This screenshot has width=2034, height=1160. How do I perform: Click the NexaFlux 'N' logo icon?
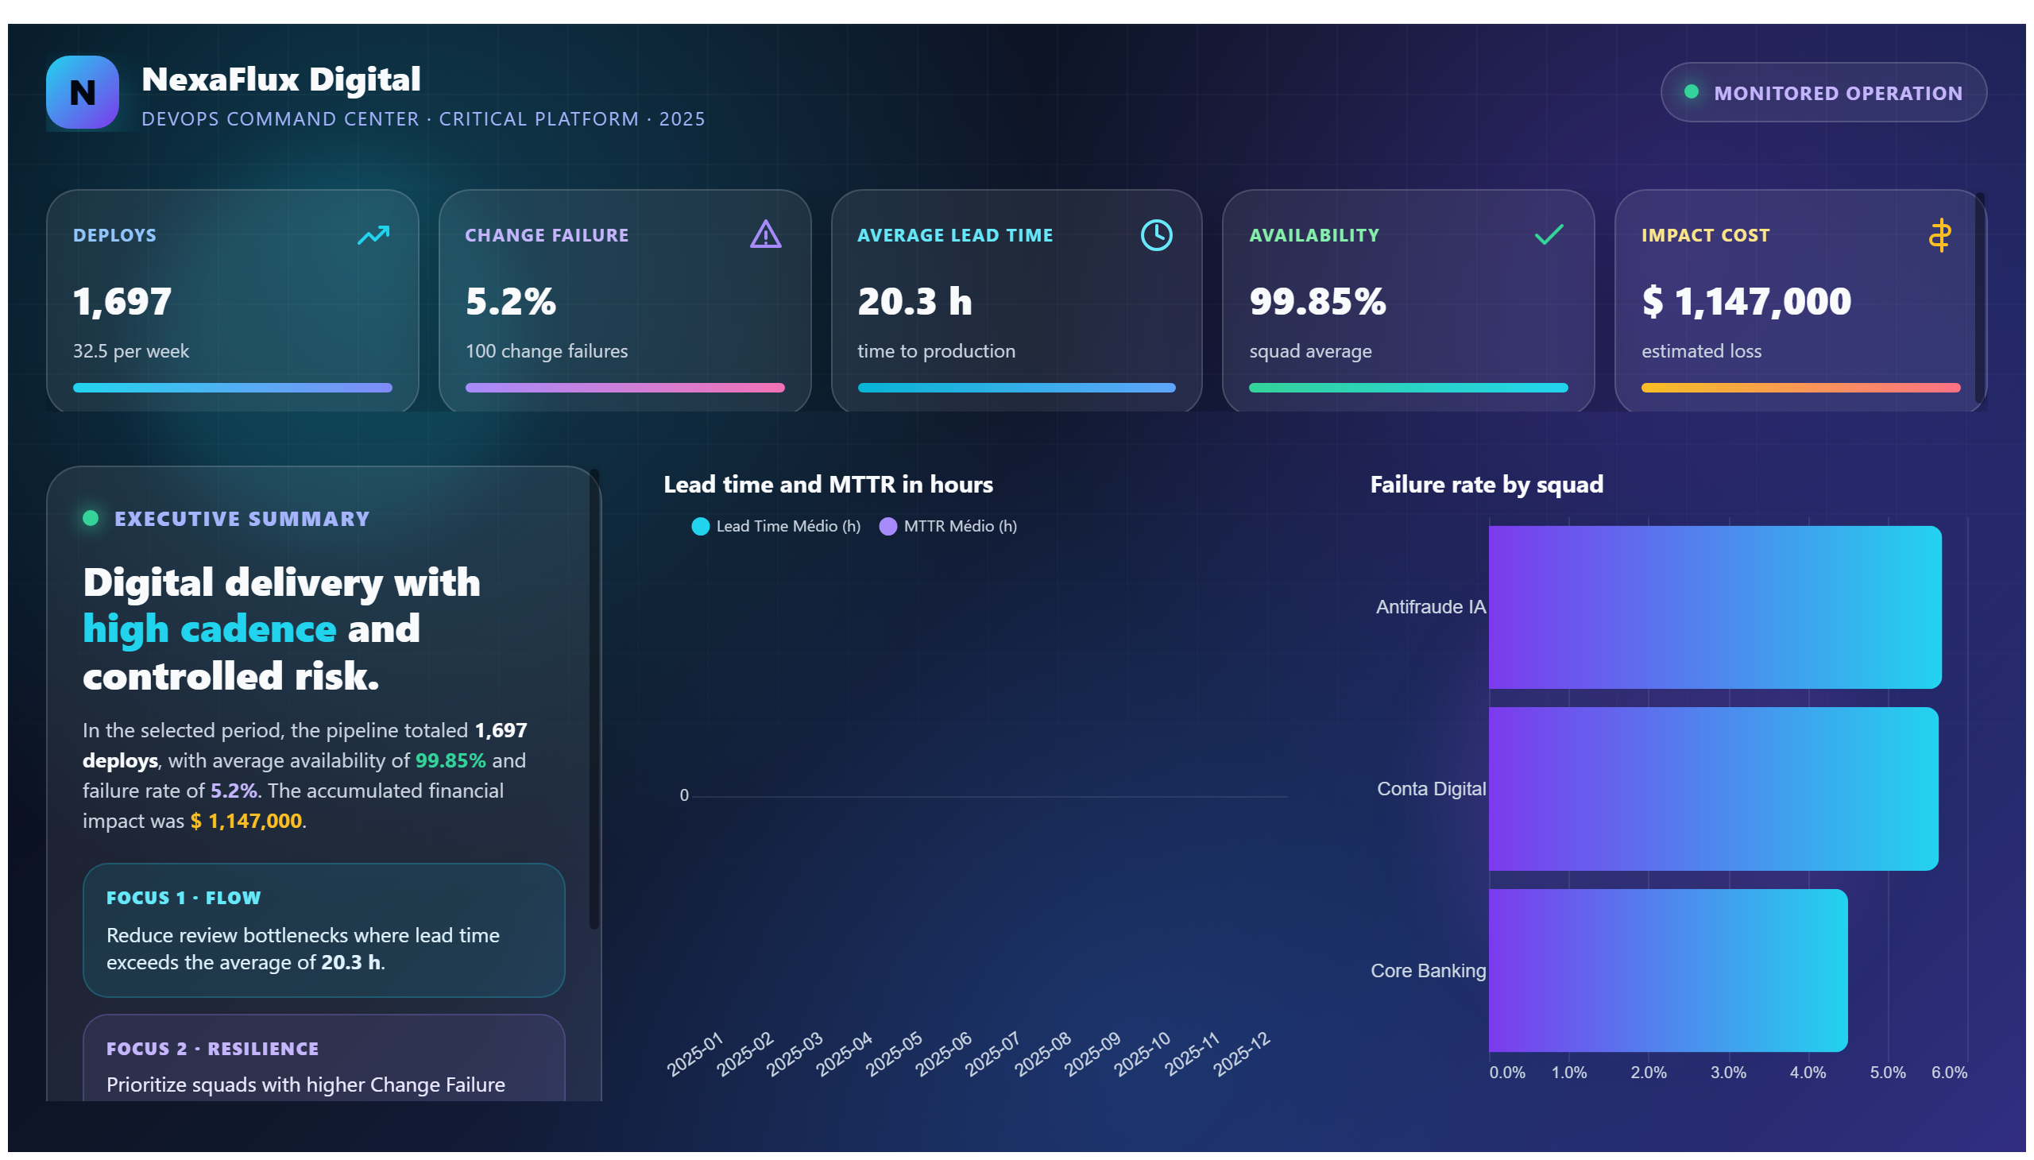(82, 92)
